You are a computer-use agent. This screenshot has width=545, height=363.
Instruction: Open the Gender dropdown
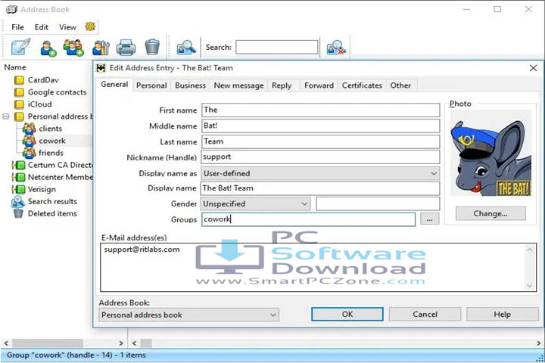255,204
